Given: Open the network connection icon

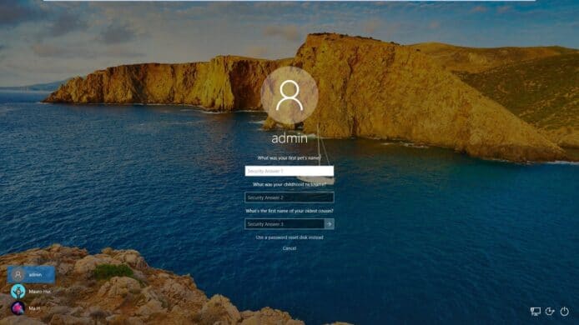Looking at the screenshot, I should coord(535,312).
